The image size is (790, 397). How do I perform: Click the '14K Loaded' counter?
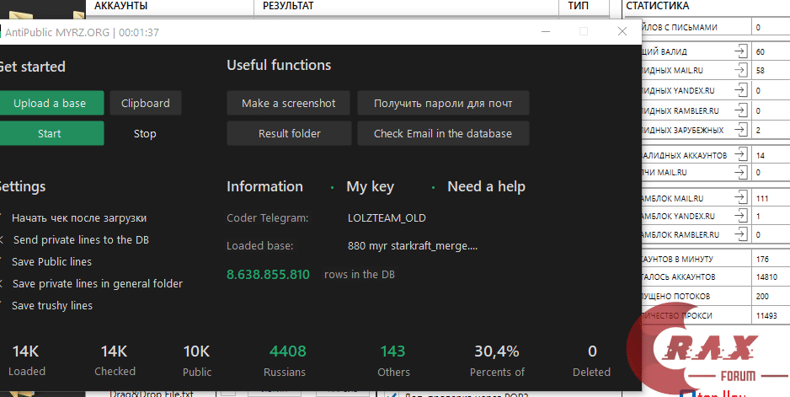pos(26,360)
